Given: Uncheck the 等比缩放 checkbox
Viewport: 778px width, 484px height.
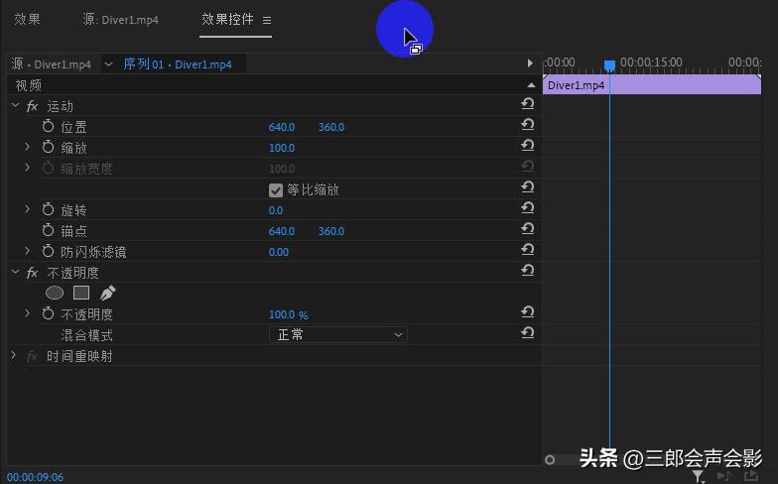Looking at the screenshot, I should tap(276, 190).
